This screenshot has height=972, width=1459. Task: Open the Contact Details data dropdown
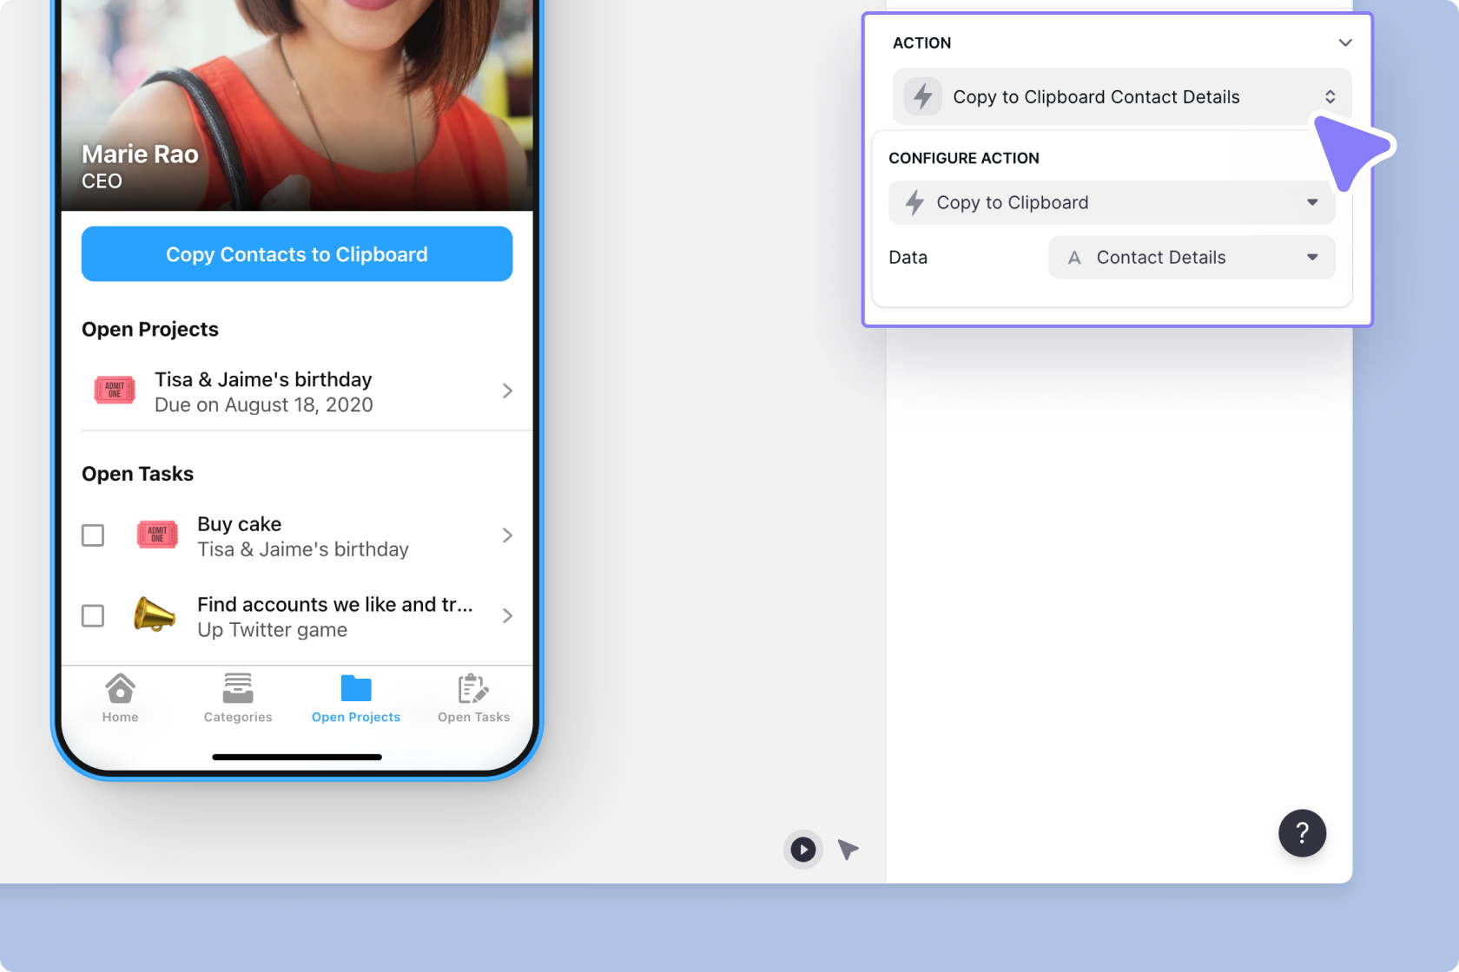pyautogui.click(x=1313, y=257)
